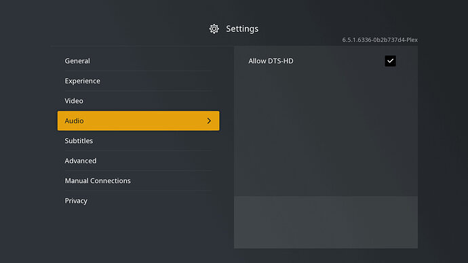Click the Settings gear icon

click(214, 29)
